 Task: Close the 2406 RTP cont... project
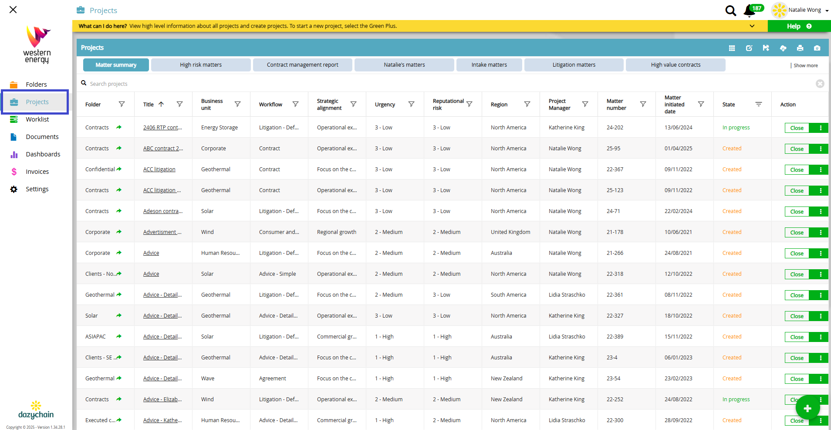797,128
